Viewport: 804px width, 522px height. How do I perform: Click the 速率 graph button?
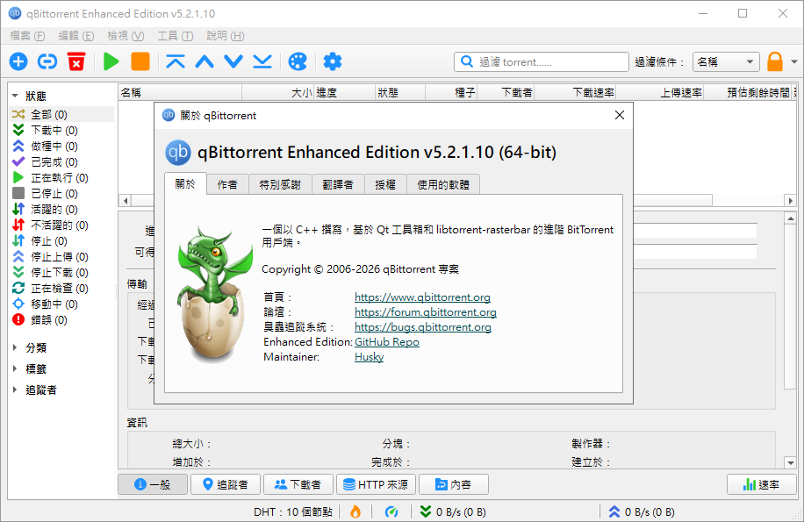pos(762,484)
